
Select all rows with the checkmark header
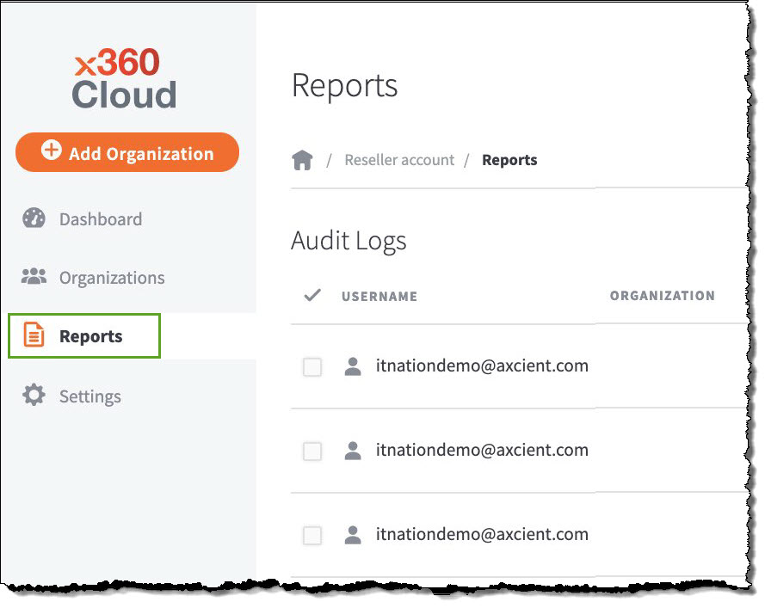point(311,294)
